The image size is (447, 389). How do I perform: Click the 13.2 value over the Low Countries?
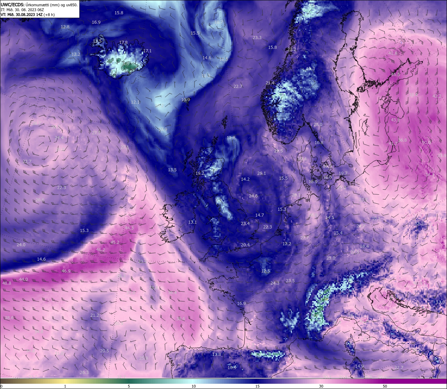[x=287, y=244]
